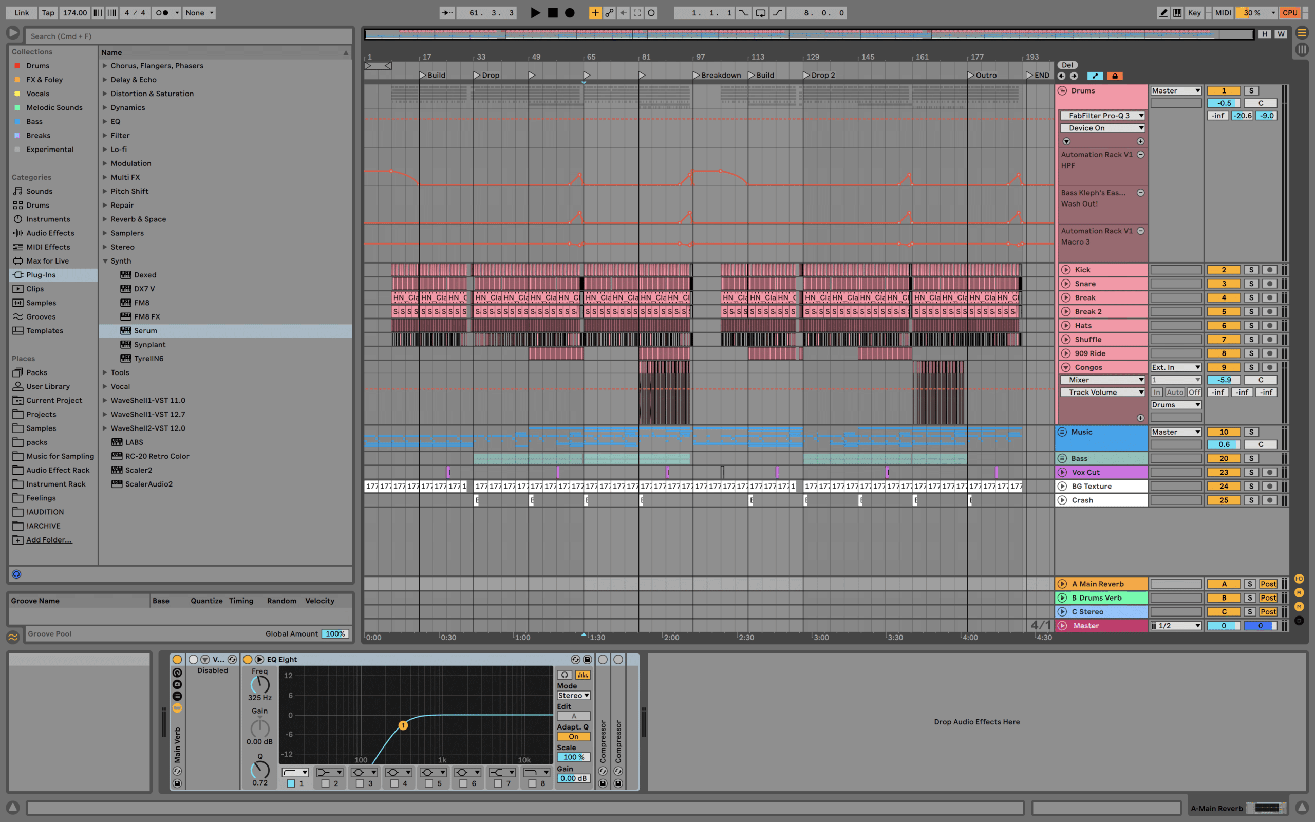Click the Key map mode button

1194,12
